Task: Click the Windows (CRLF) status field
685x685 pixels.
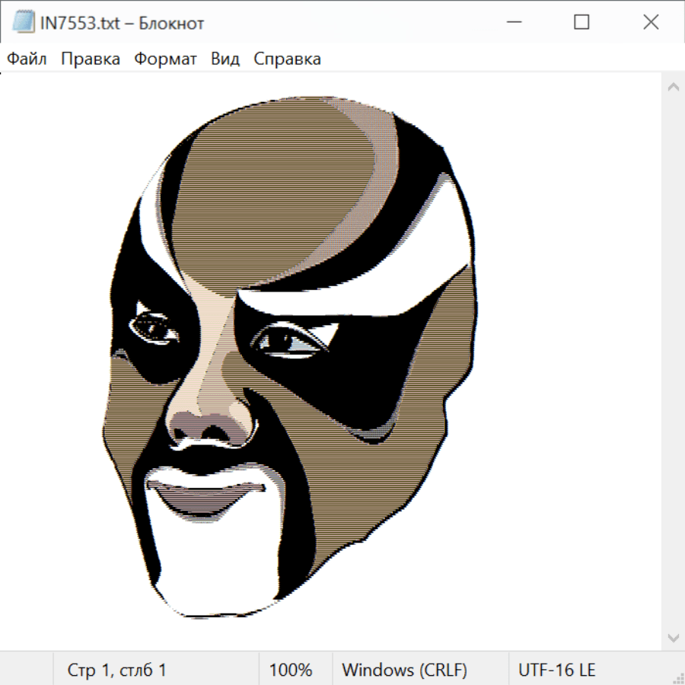Action: click(x=404, y=671)
